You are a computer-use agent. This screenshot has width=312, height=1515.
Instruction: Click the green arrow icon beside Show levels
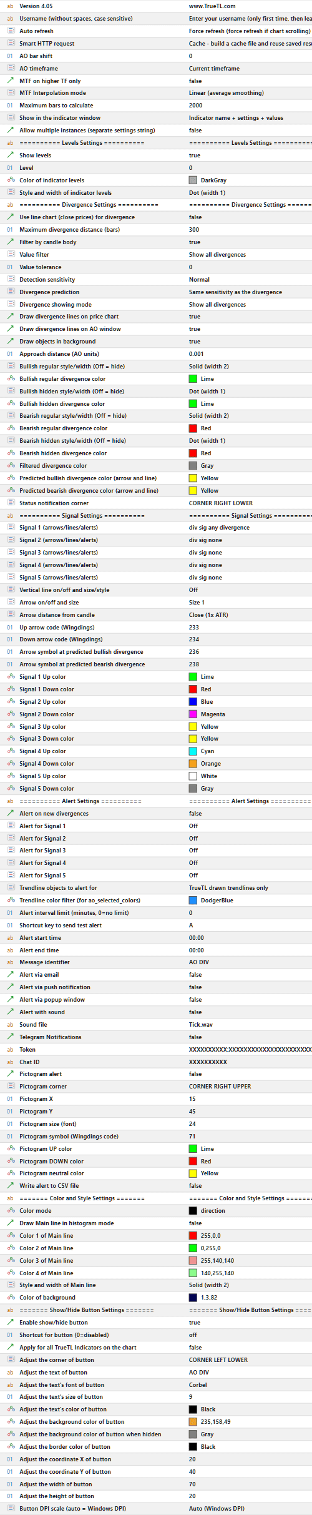pos(10,155)
